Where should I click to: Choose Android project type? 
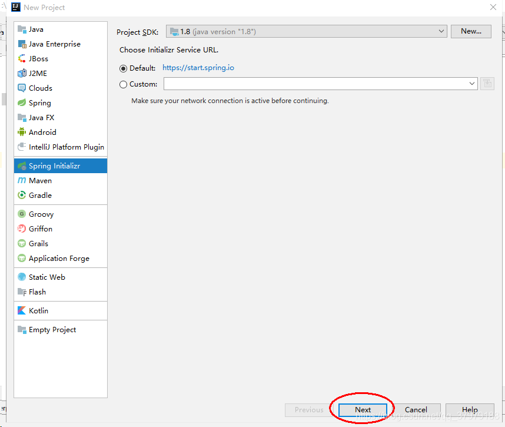pos(61,132)
